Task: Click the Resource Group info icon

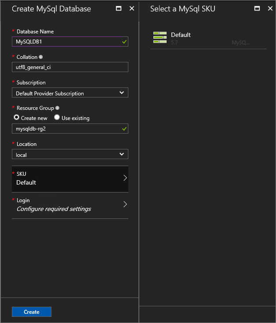Action: 58,108
